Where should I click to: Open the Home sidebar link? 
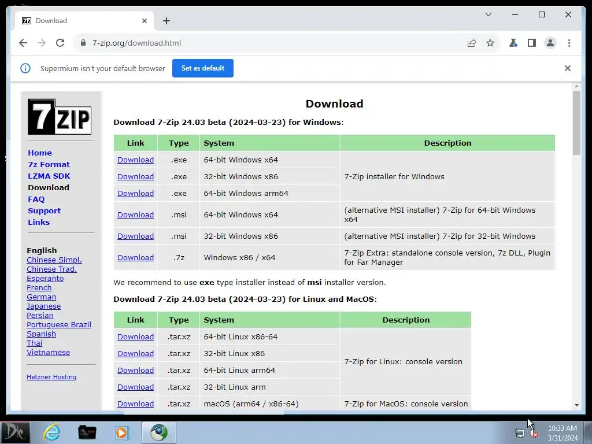click(x=40, y=153)
